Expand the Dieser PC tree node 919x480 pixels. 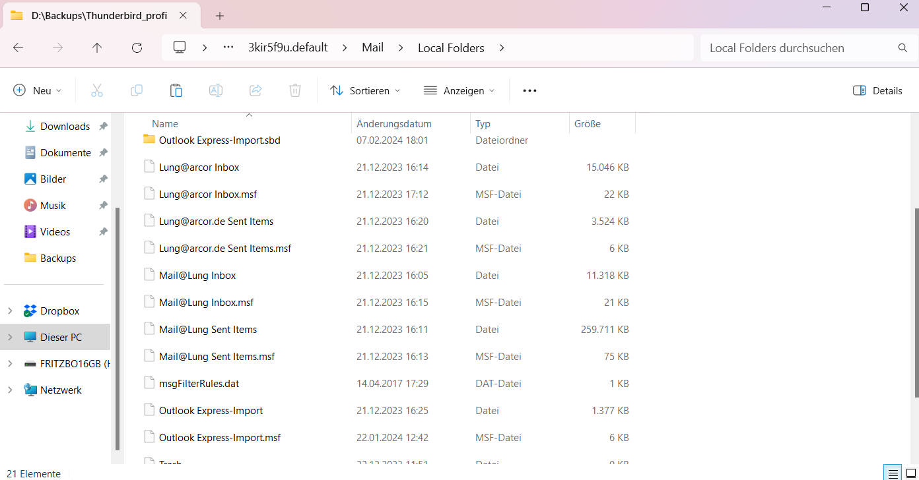click(10, 338)
